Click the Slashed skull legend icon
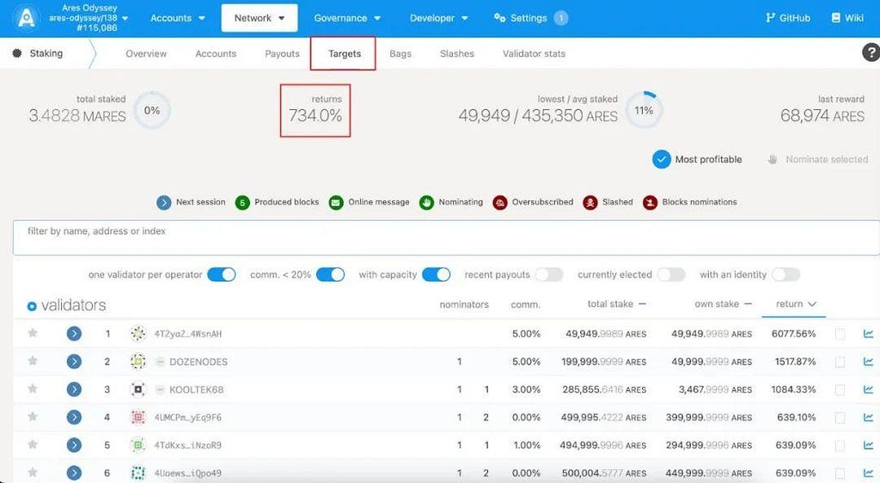The height and width of the screenshot is (483, 880). tap(590, 203)
